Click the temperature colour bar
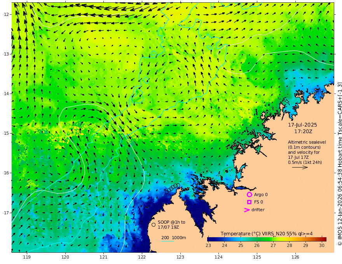 click(x=267, y=239)
